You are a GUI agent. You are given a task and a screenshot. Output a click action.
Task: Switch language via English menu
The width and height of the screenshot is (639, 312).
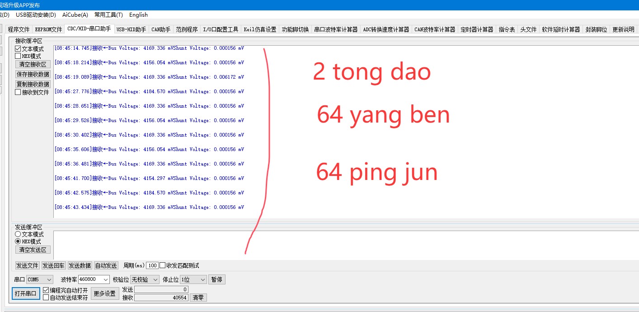(138, 15)
